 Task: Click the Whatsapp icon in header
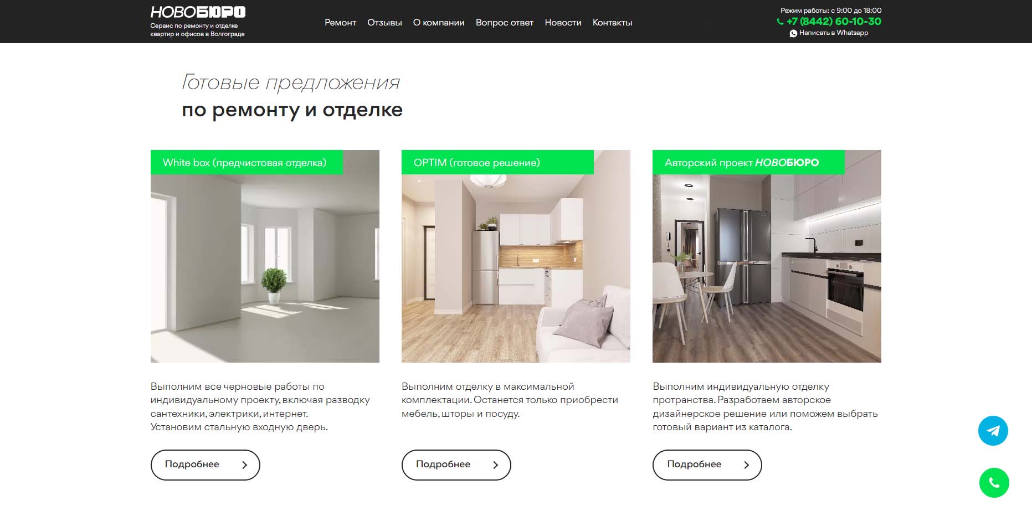click(793, 33)
